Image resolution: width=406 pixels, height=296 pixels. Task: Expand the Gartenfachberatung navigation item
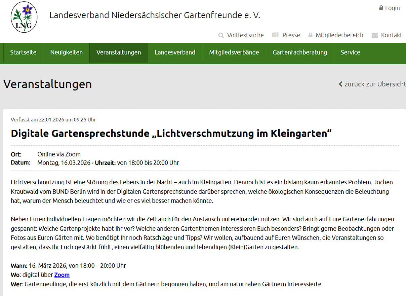tap(299, 52)
